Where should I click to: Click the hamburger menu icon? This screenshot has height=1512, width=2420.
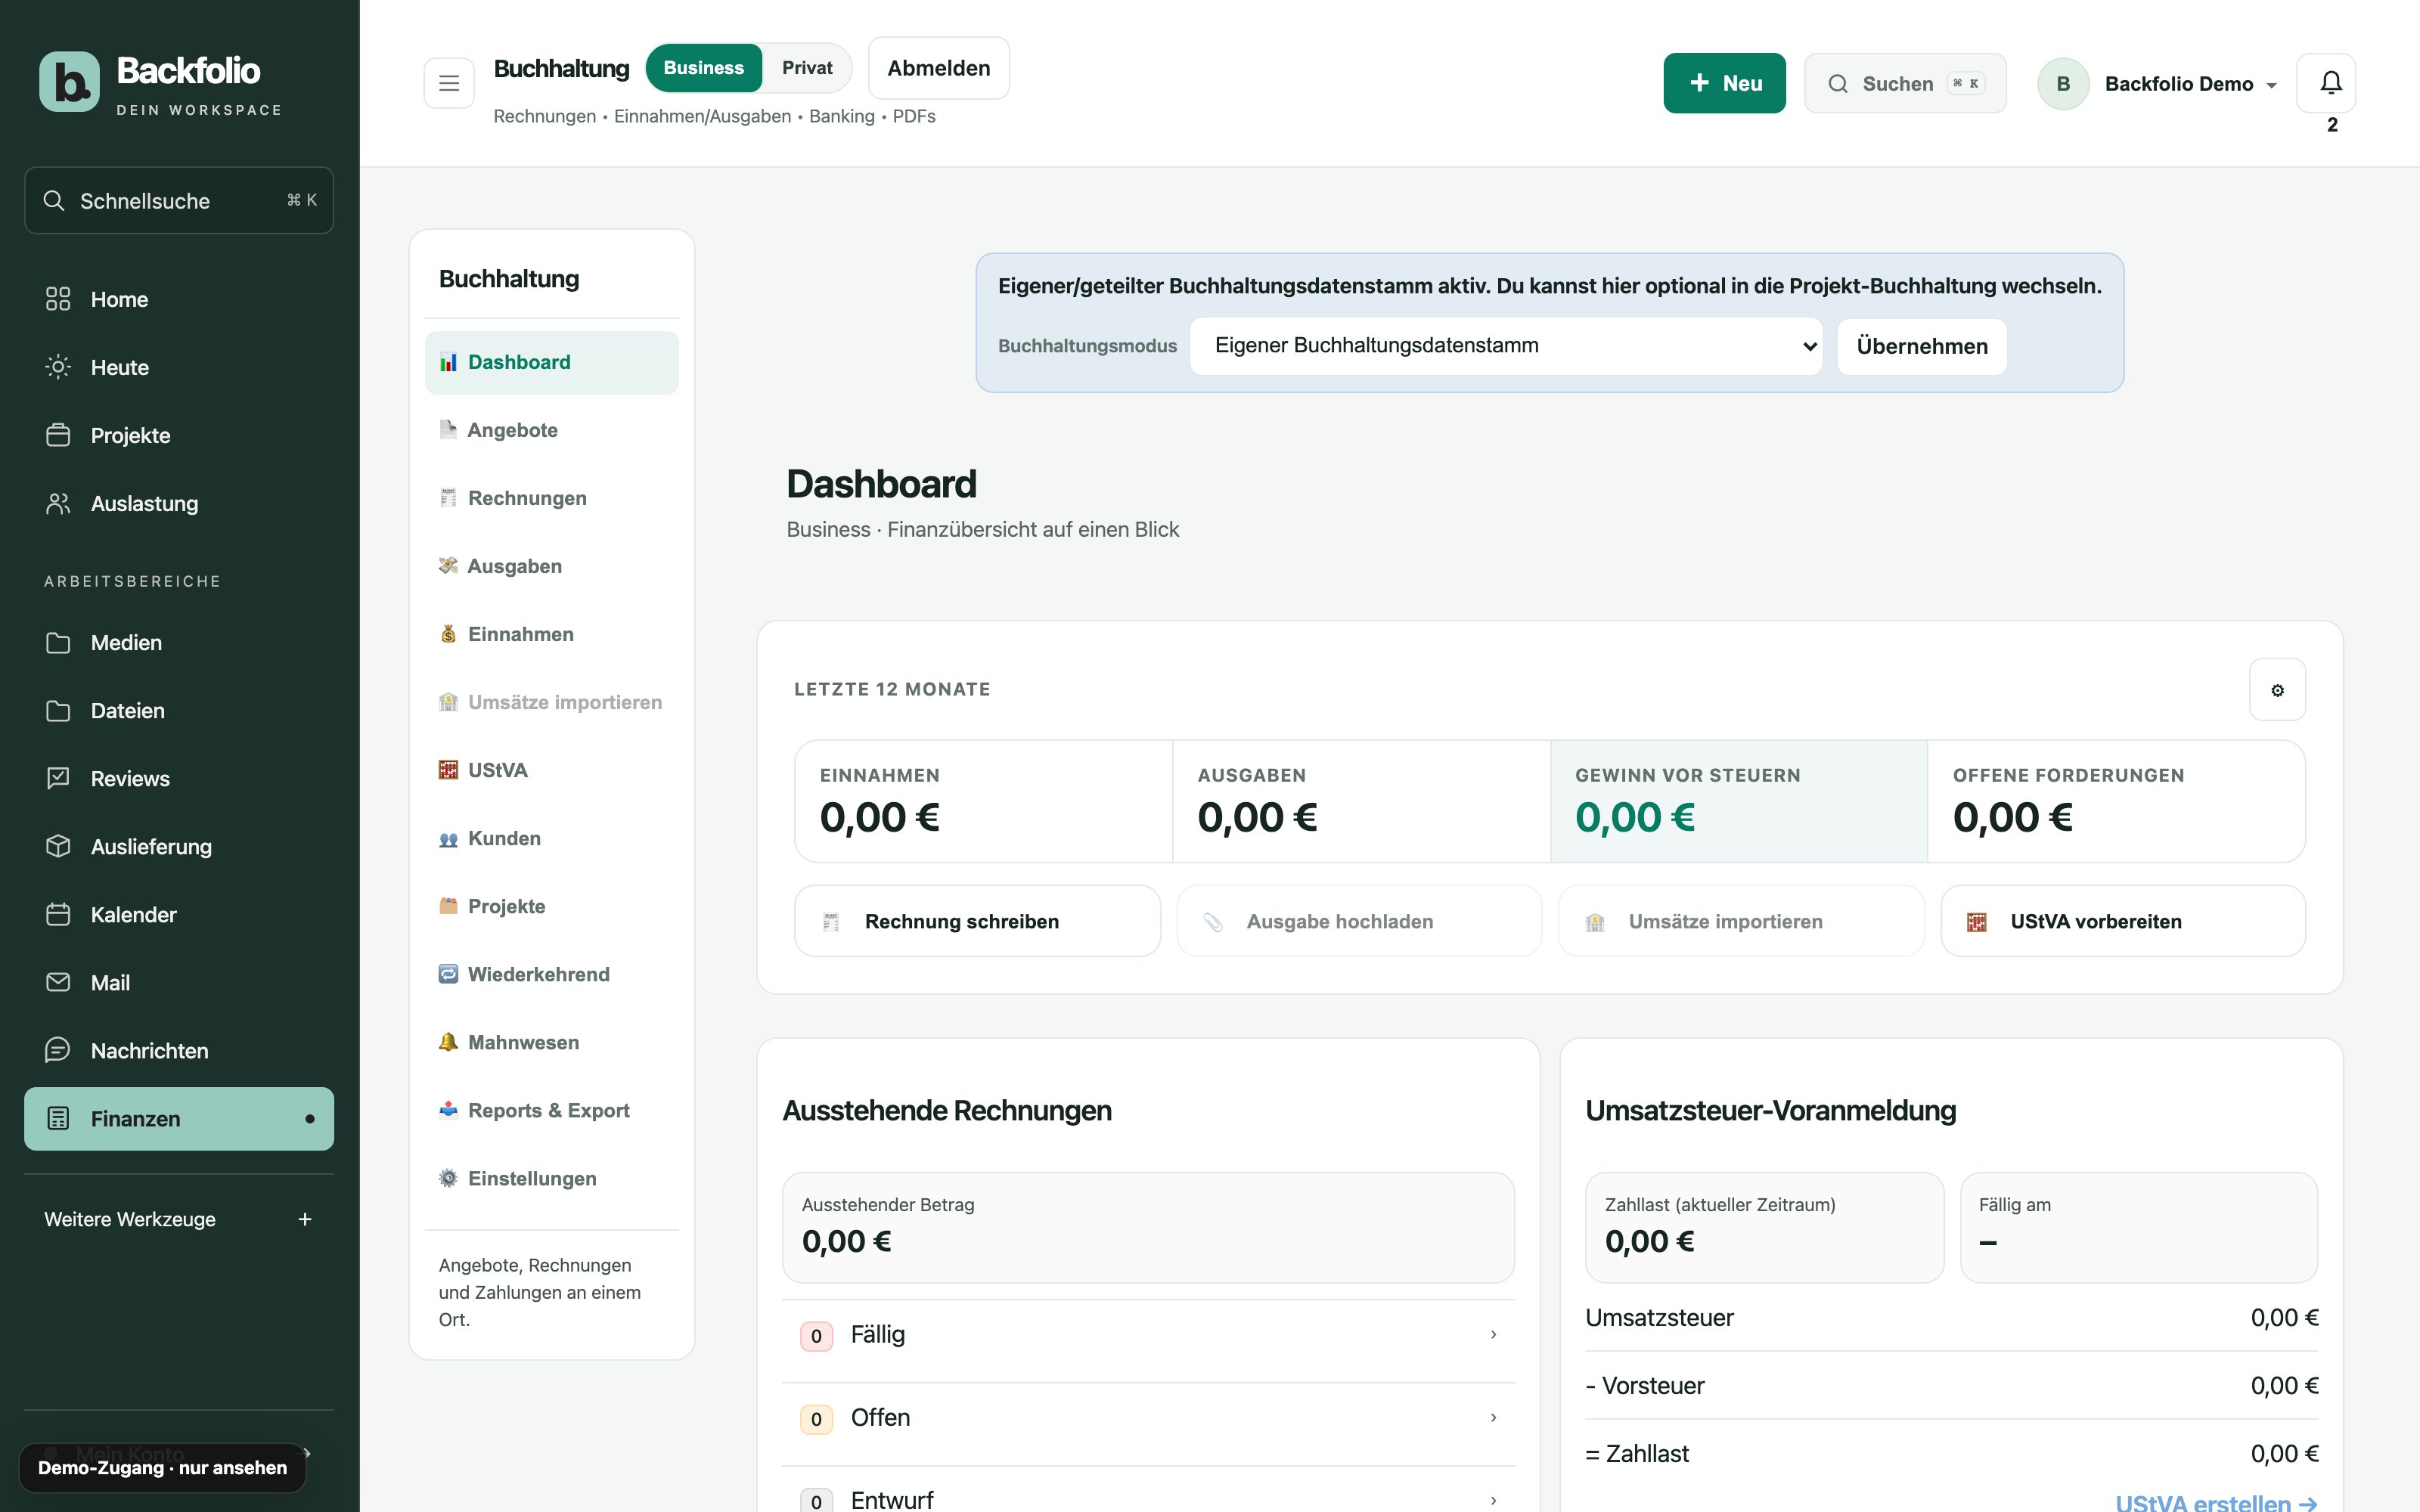click(x=449, y=83)
